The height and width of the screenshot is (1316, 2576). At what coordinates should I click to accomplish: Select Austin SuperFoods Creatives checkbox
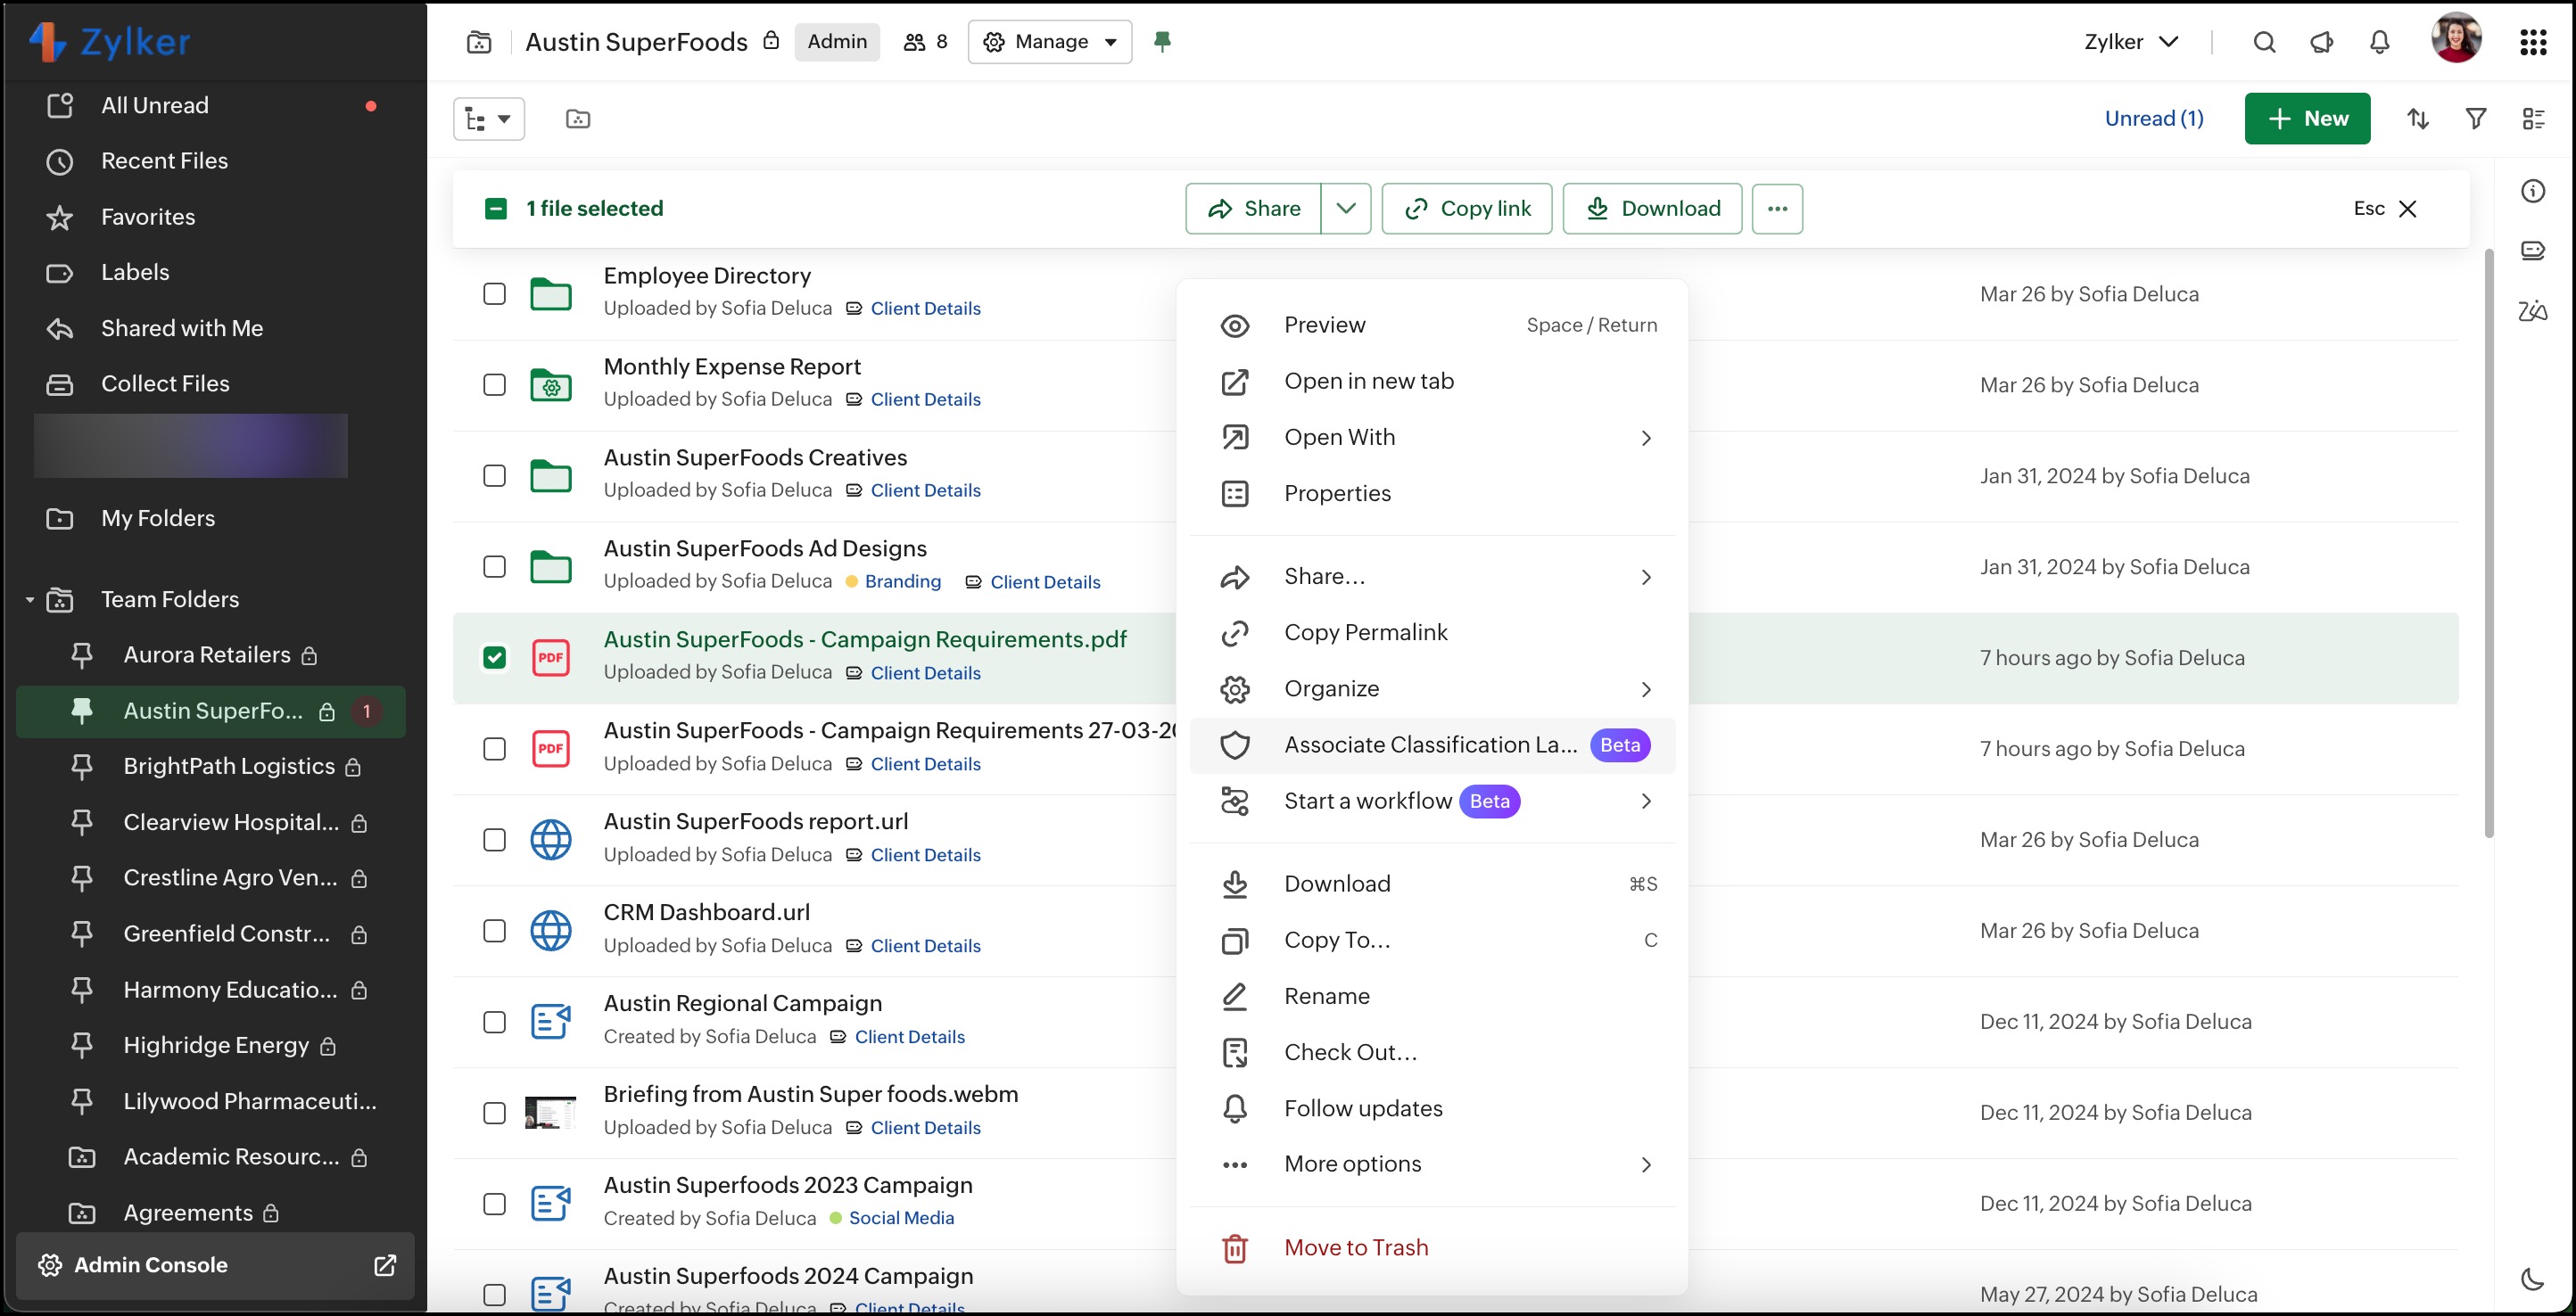coord(494,475)
